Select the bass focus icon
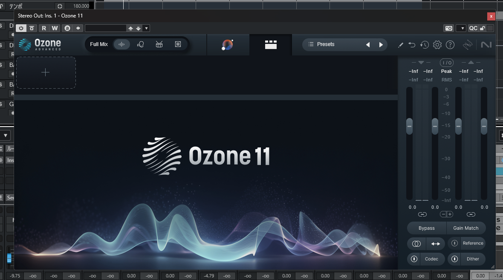 pos(178,44)
